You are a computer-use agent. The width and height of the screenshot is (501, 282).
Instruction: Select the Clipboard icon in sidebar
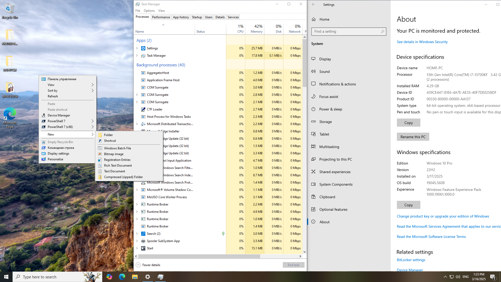point(313,197)
